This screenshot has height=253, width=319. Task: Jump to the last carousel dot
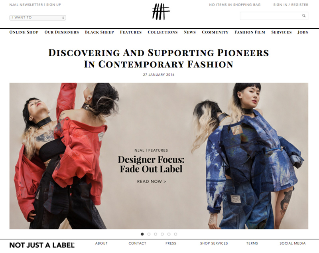(175, 234)
